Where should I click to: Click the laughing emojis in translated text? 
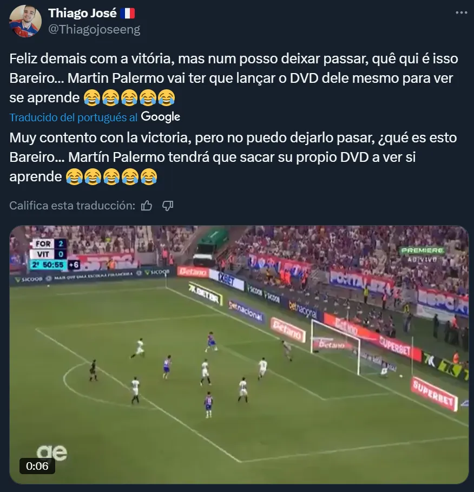pyautogui.click(x=111, y=176)
